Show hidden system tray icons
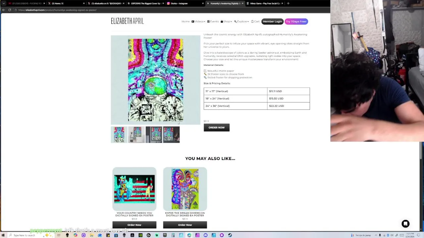The width and height of the screenshot is (424, 238). (x=376, y=235)
